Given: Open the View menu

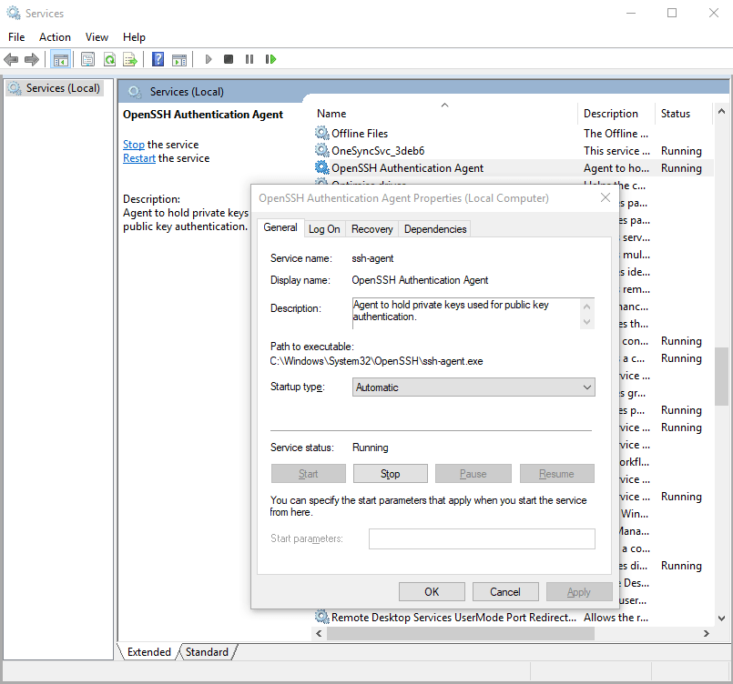Looking at the screenshot, I should [x=97, y=37].
